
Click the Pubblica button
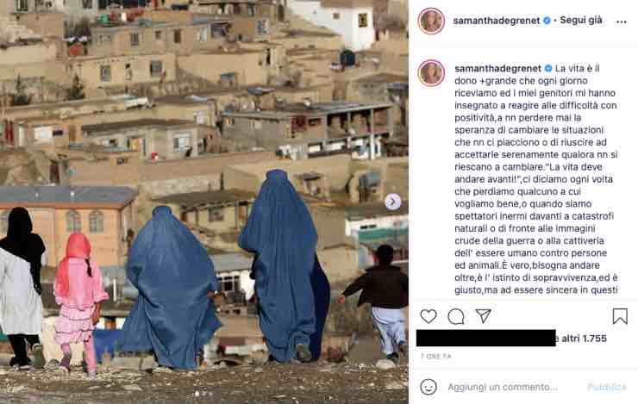[607, 387]
